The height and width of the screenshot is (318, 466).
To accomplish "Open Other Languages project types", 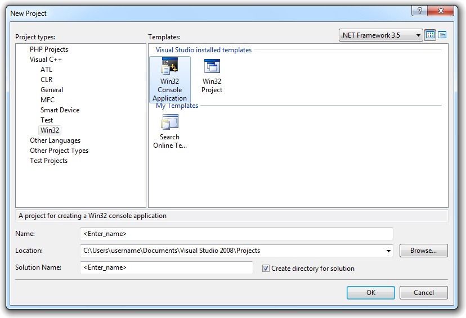I will 55,140.
